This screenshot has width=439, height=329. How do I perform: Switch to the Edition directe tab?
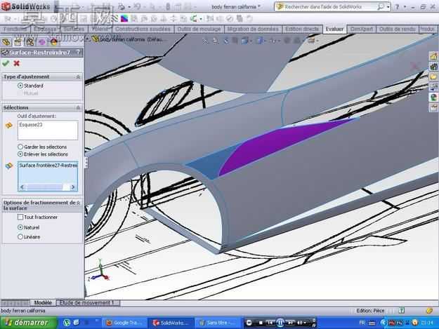(302, 29)
